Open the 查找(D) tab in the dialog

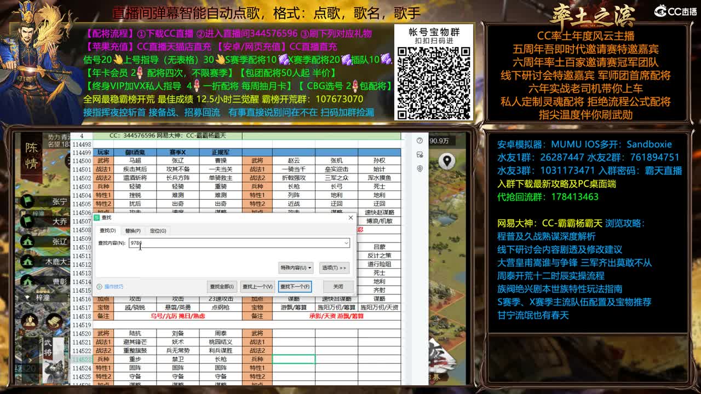[x=107, y=231]
